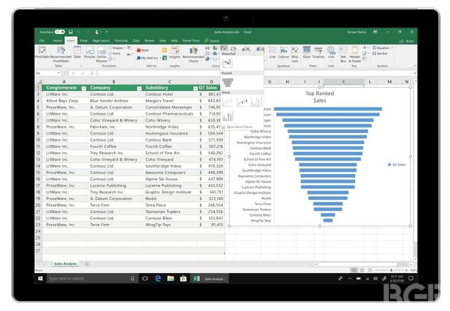Open the Power Pivot tab

click(x=191, y=40)
